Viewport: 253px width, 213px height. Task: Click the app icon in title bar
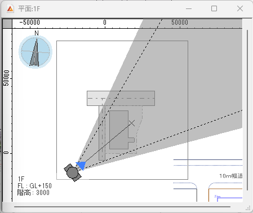10,8
